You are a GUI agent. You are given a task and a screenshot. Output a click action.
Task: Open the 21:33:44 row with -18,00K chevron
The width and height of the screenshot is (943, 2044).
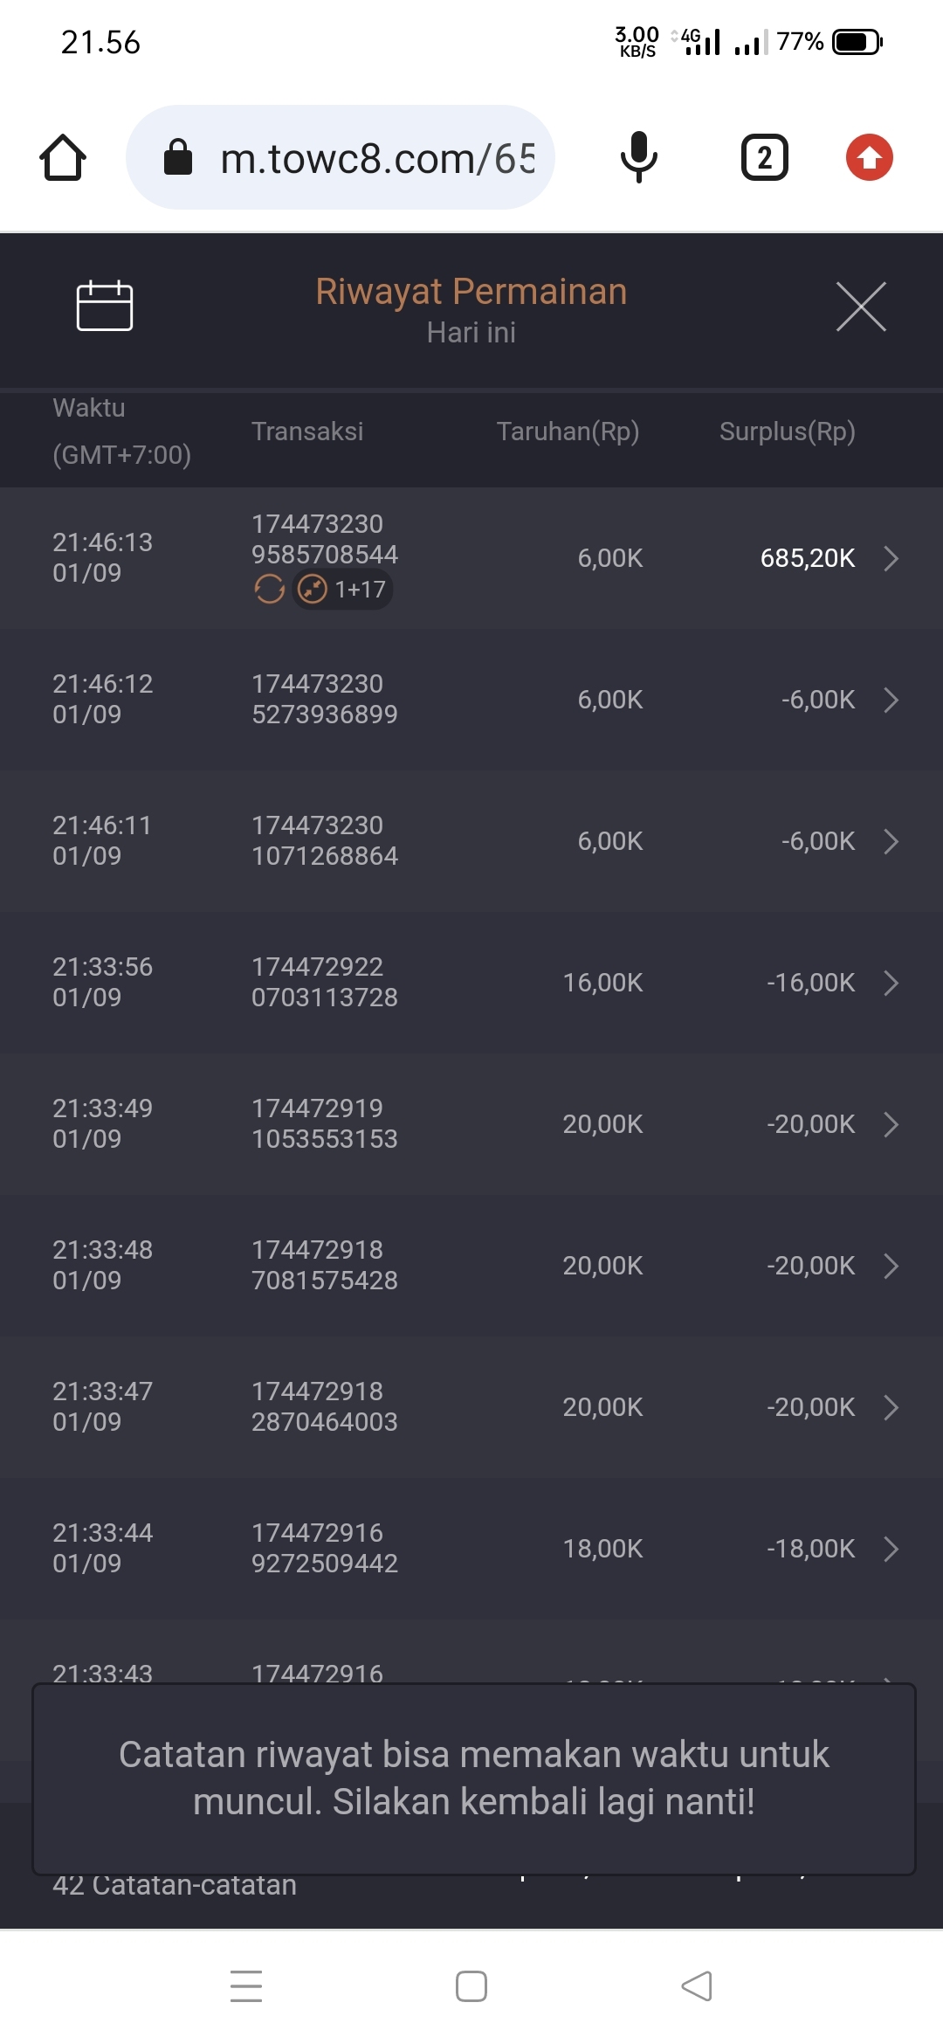pos(891,1549)
